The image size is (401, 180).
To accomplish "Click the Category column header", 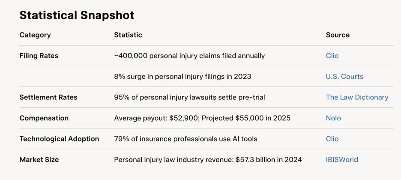I will coord(35,35).
